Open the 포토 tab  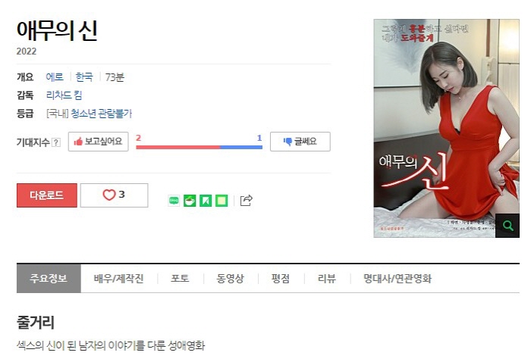(x=180, y=279)
